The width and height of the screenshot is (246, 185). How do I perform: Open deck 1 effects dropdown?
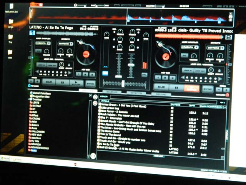pyautogui.click(x=65, y=44)
